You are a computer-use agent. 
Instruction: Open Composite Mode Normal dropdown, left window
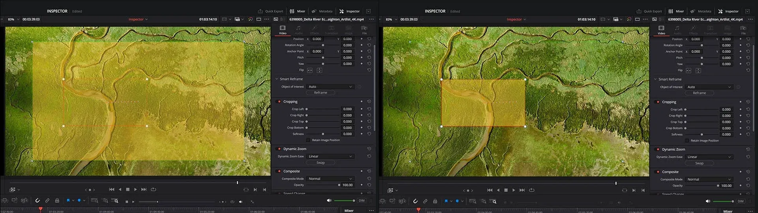(x=330, y=179)
